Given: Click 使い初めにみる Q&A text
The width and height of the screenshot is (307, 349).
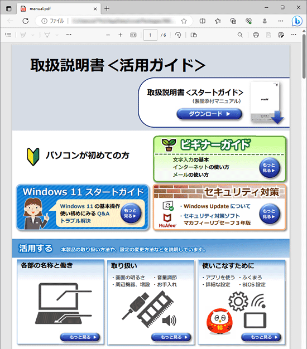Looking at the screenshot, I should pyautogui.click(x=85, y=214).
